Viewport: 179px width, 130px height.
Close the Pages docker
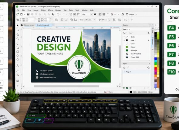[x=149, y=63]
